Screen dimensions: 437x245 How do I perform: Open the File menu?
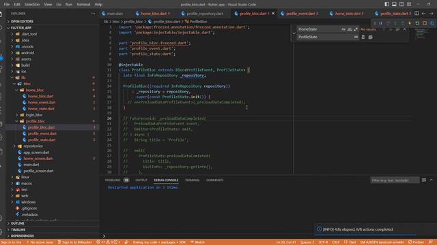[6, 4]
